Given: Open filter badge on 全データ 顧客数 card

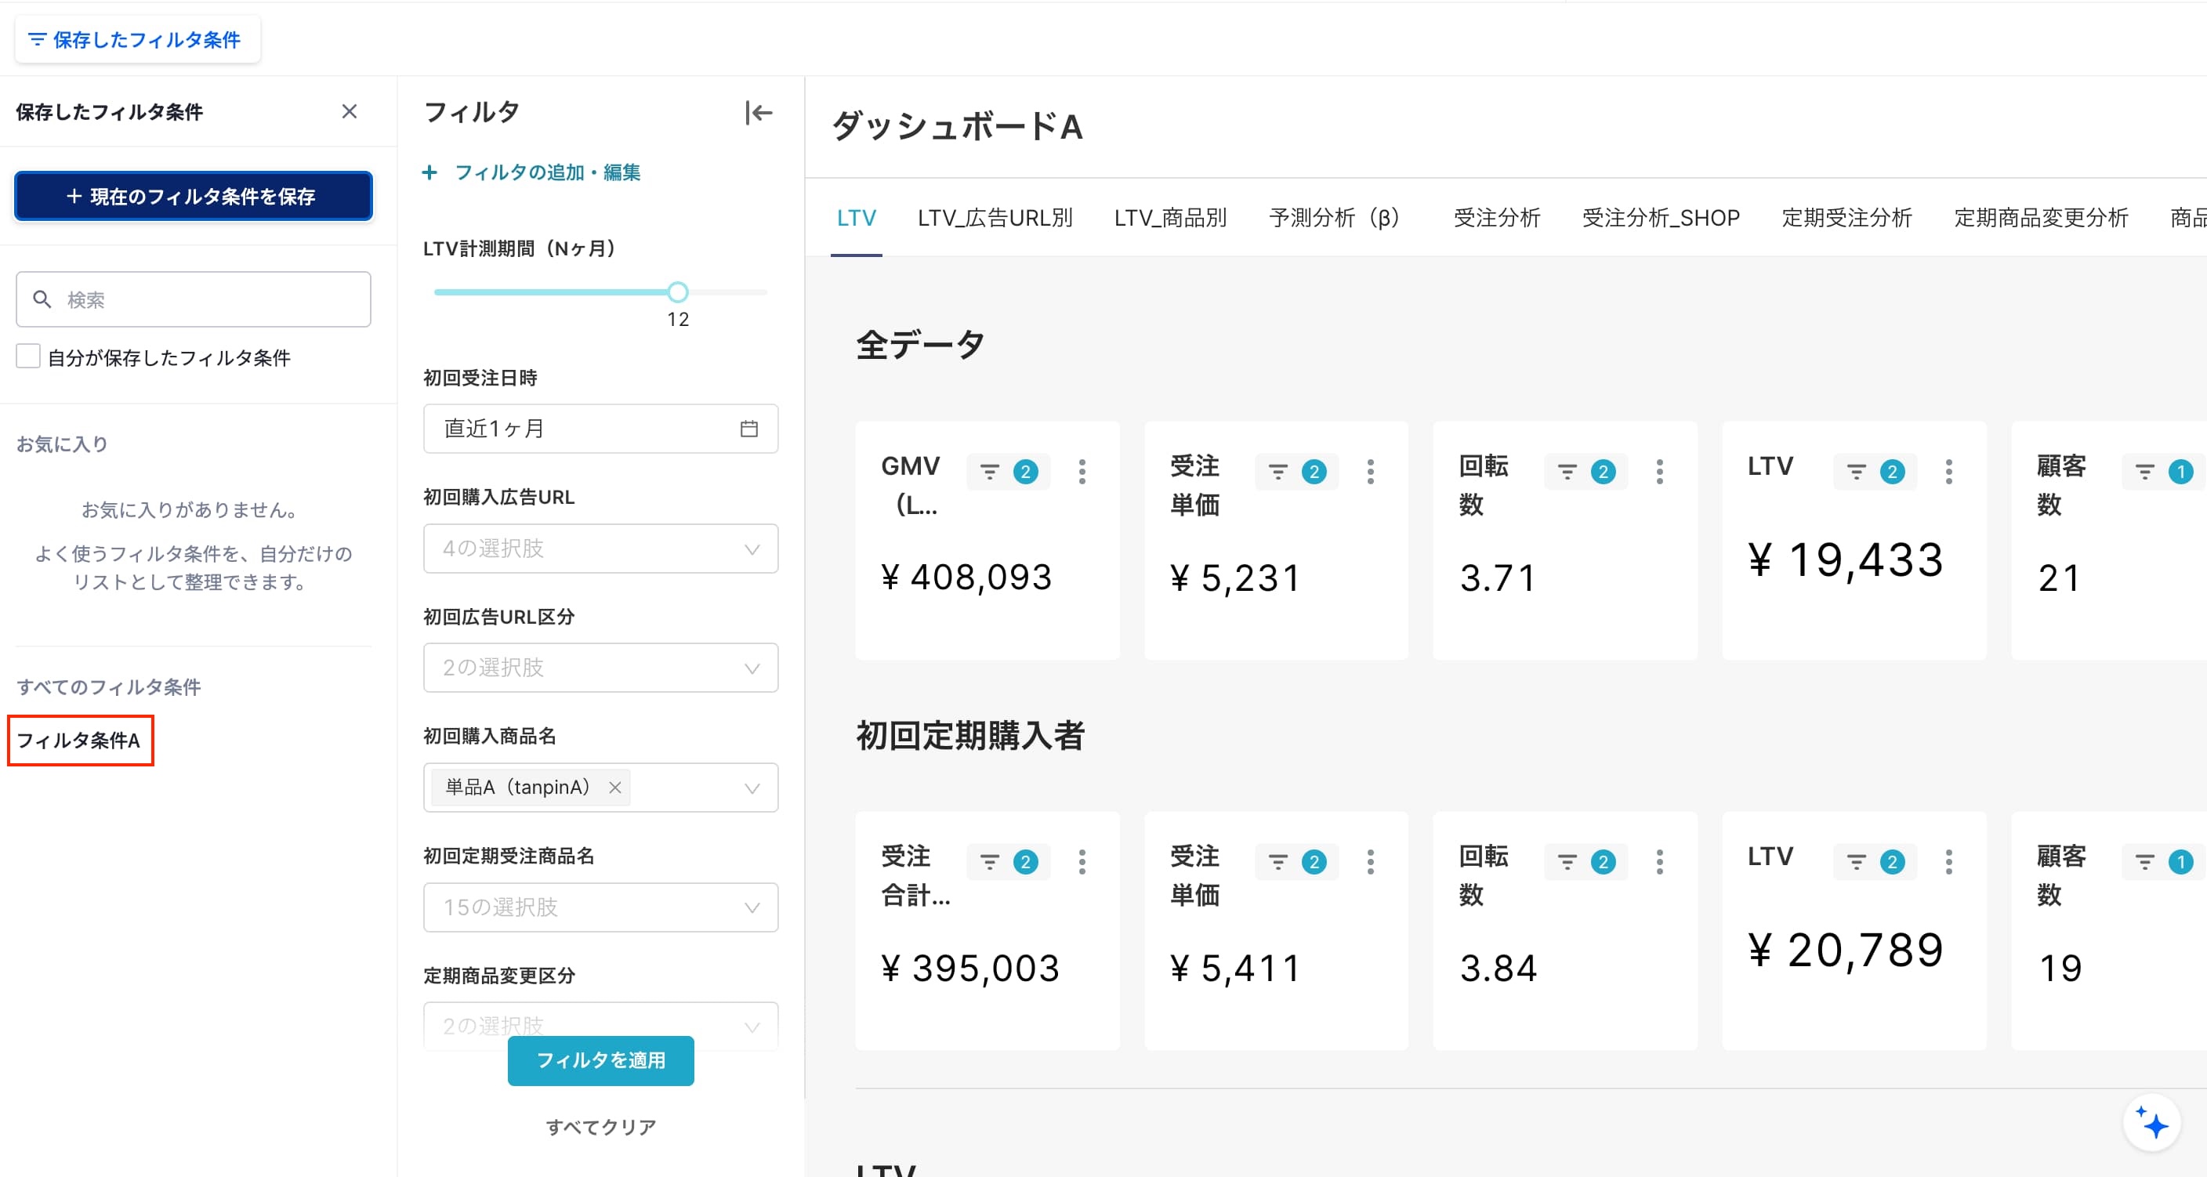Looking at the screenshot, I should pyautogui.click(x=2163, y=472).
